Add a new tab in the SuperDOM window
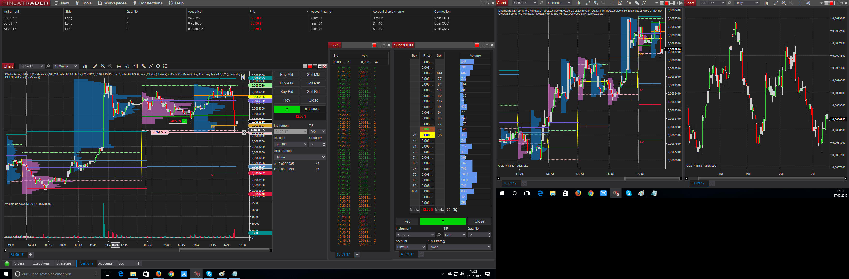This screenshot has width=849, height=279. pos(421,254)
